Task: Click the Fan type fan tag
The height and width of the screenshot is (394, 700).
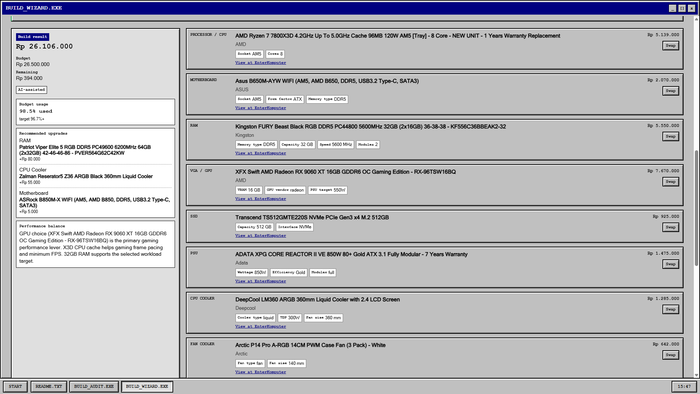Action: click(250, 363)
